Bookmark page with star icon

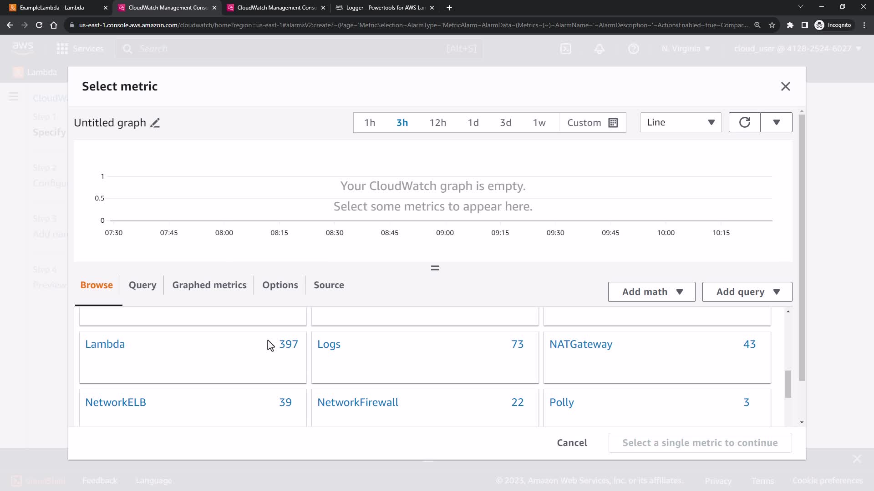coord(772,25)
